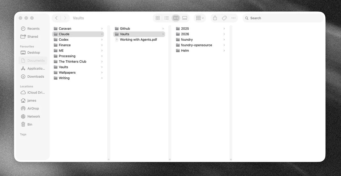The image size is (341, 176).
Task: Click the Search field
Action: (x=283, y=18)
